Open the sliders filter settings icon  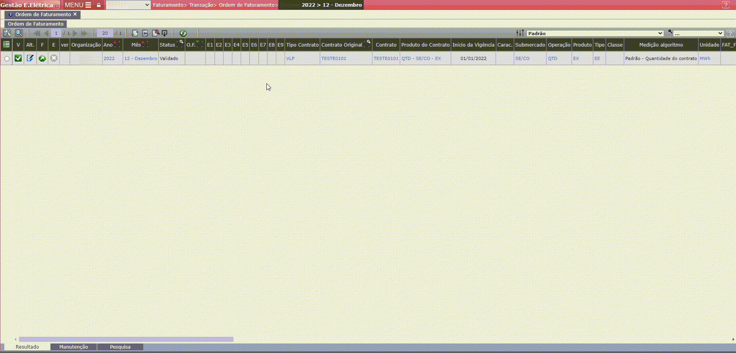[x=520, y=33]
